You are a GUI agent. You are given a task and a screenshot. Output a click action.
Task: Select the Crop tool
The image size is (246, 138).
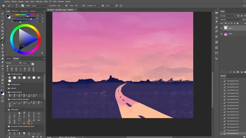click(3, 27)
